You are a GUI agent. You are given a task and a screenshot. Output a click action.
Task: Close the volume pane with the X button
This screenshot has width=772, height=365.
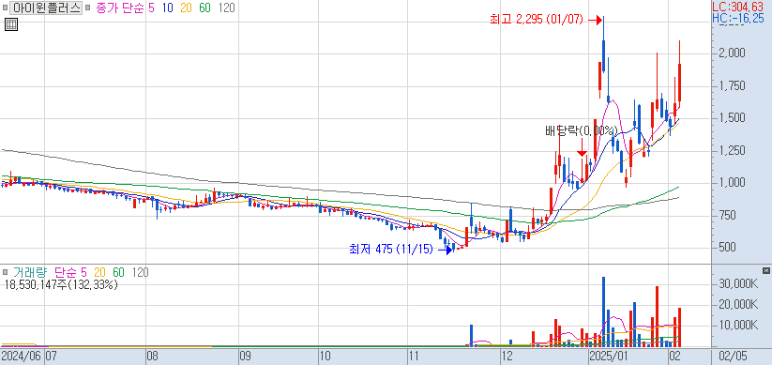coord(765,271)
